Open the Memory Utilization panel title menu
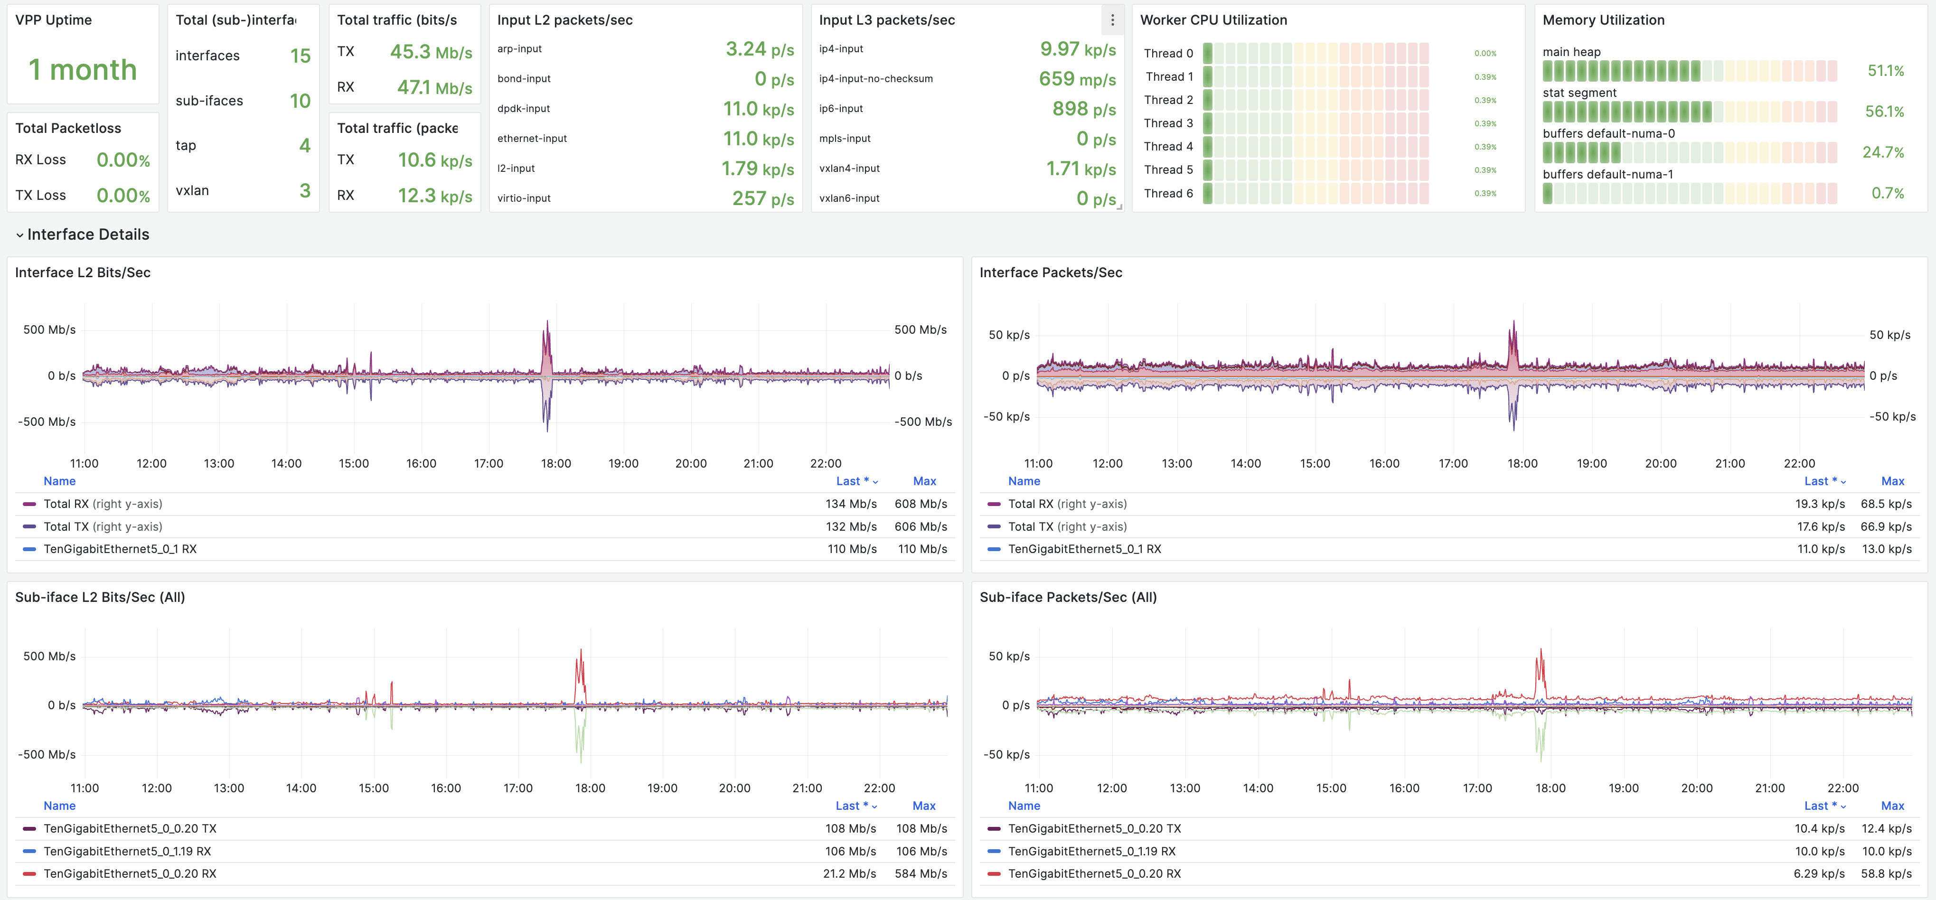1936x900 pixels. coord(1603,20)
